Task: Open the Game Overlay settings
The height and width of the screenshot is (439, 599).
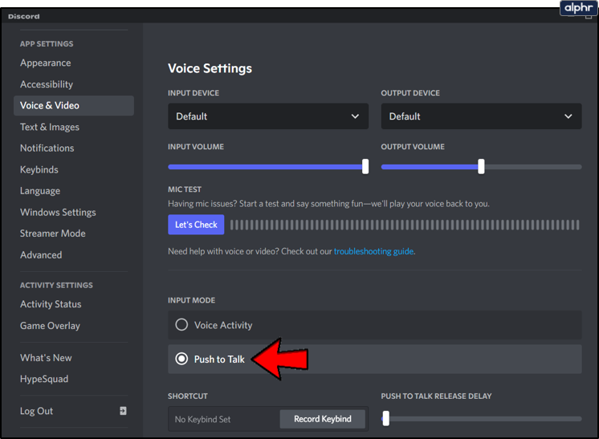Action: tap(51, 326)
